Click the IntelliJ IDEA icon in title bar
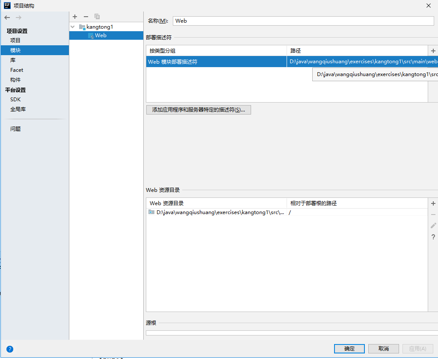 (x=7, y=5)
